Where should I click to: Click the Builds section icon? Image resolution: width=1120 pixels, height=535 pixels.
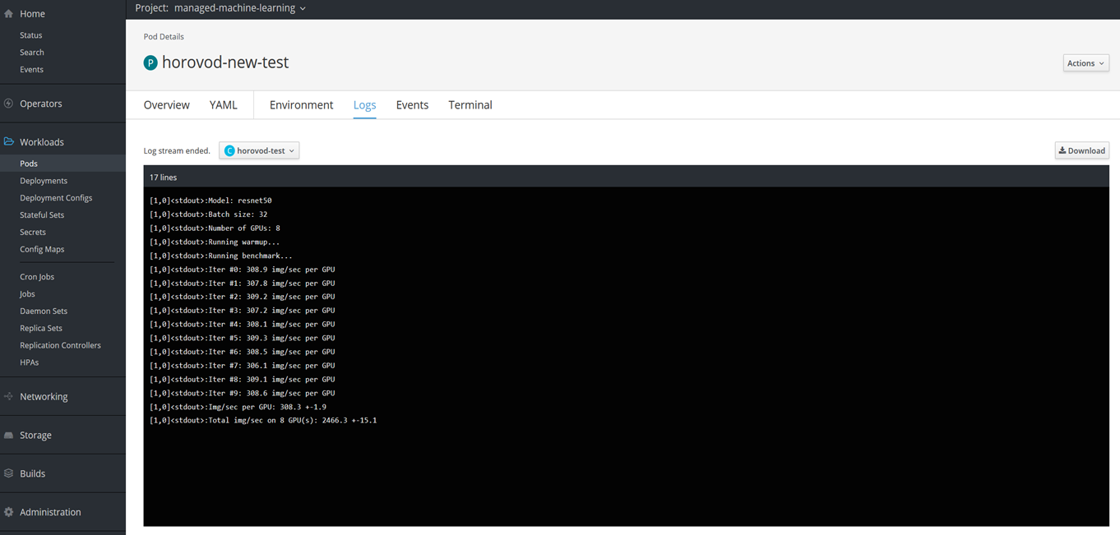point(9,473)
